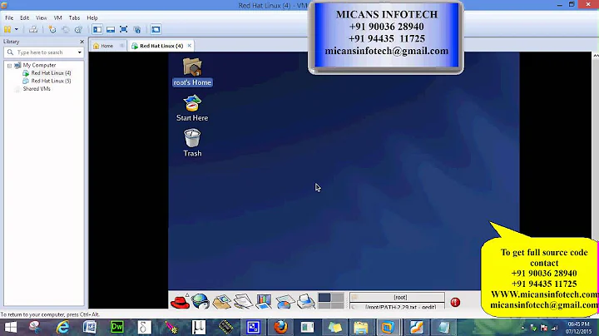
Task: Toggle the library sidebar view button
Action: (x=97, y=29)
